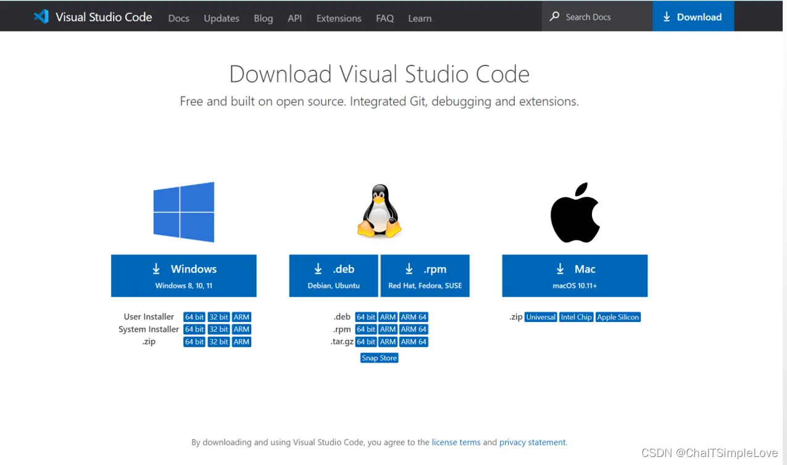This screenshot has height=465, width=787.
Task: Click the Visual Studio Code brand name
Action: 104,17
